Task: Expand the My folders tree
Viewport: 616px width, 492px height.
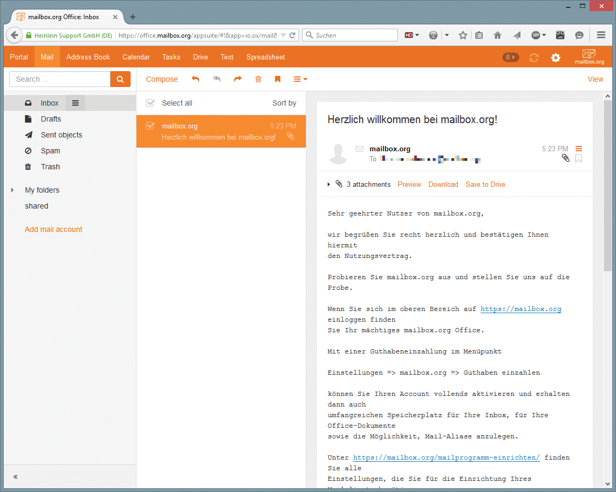Action: [12, 190]
